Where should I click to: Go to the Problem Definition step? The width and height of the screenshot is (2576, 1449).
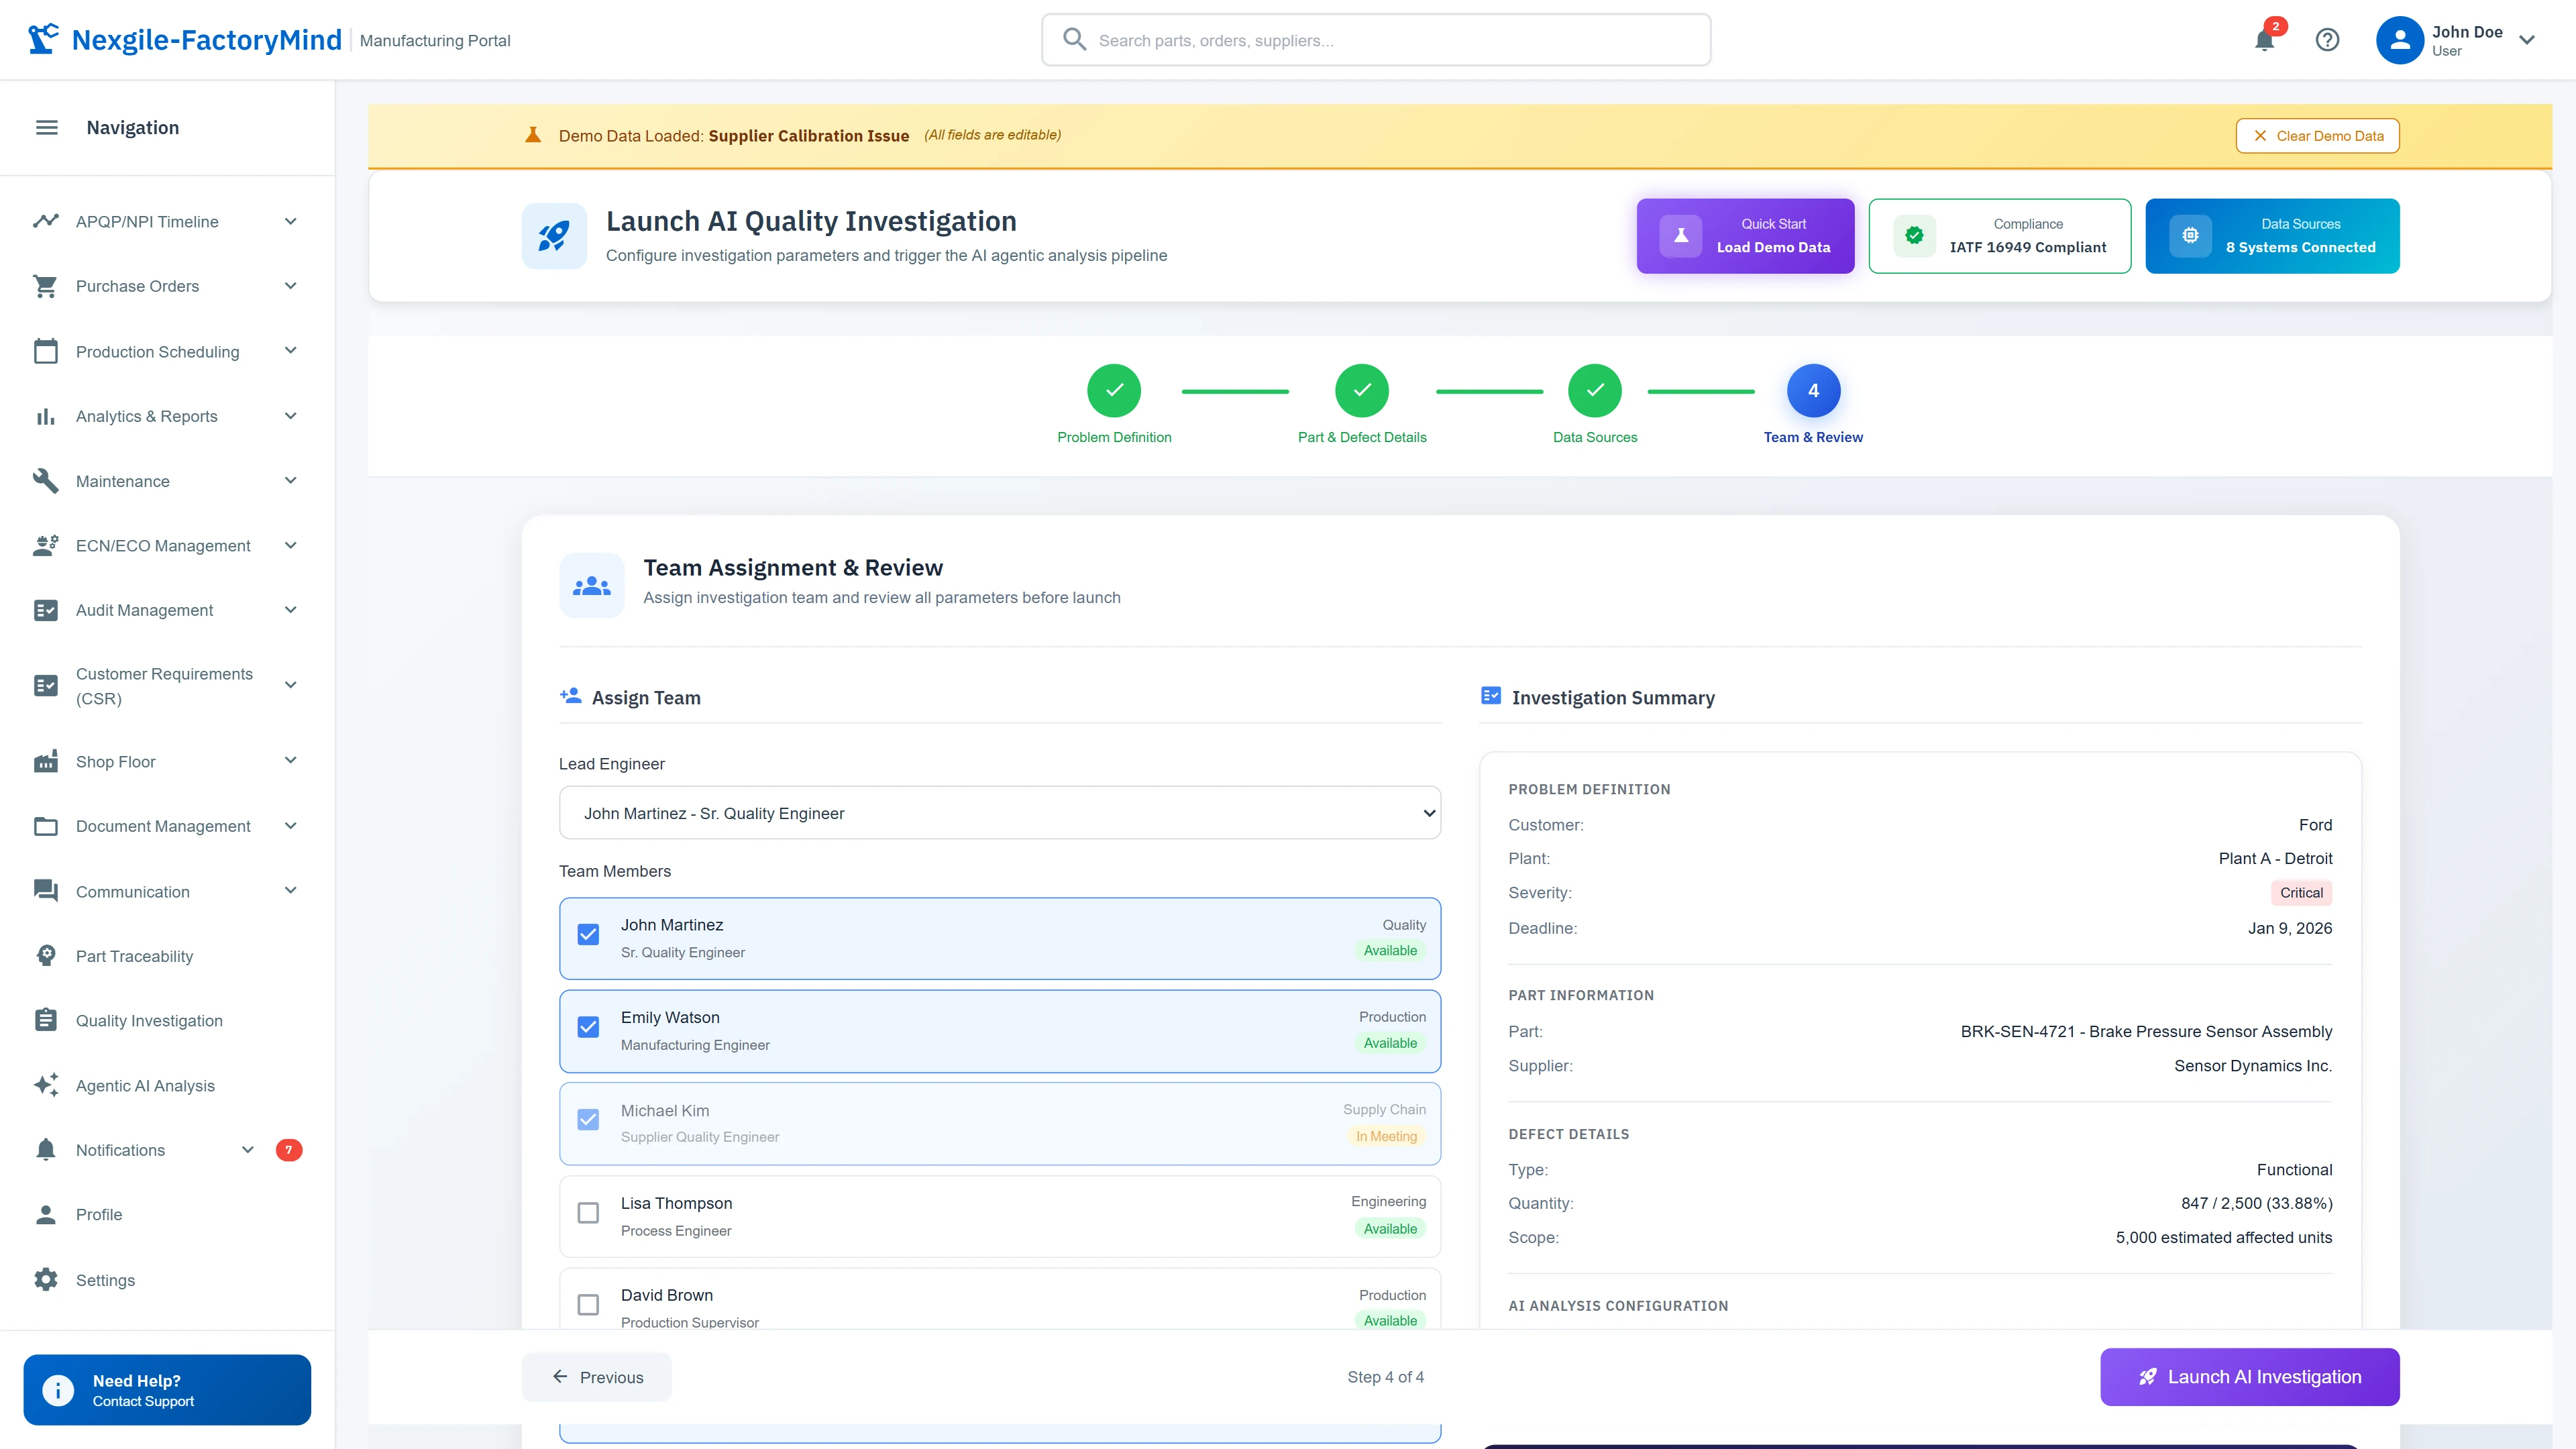[1114, 391]
